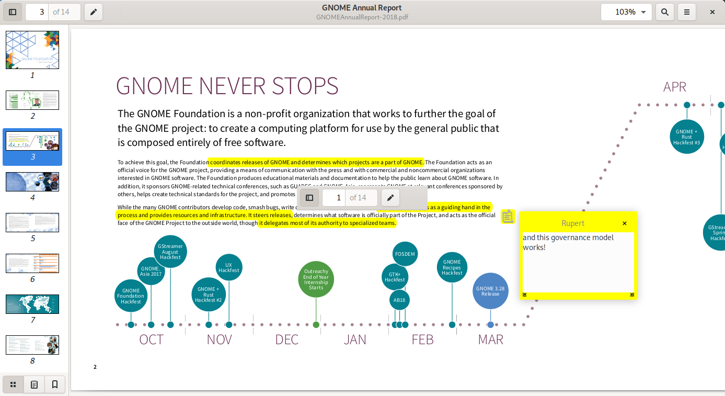
Task: Expand the 103% zoom level dropdown
Action: coord(626,12)
